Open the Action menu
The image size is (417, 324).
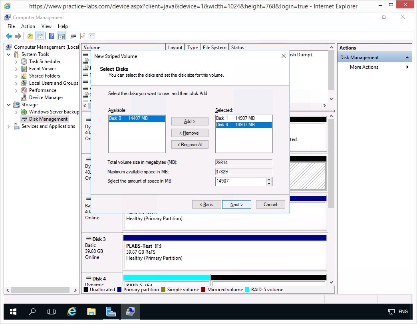tap(28, 26)
